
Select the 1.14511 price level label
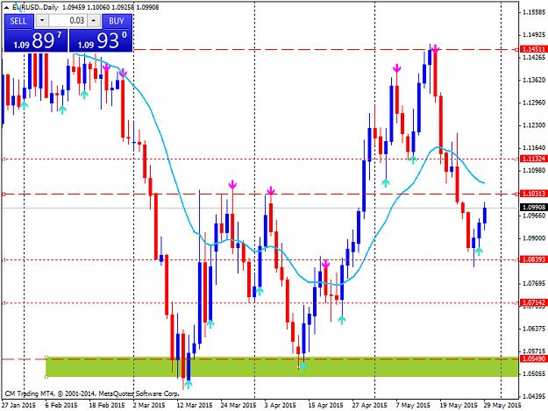point(533,49)
